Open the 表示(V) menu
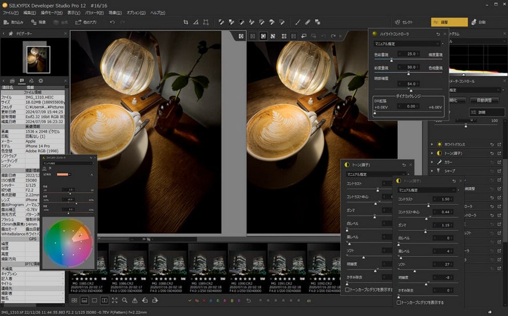 [x=74, y=13]
